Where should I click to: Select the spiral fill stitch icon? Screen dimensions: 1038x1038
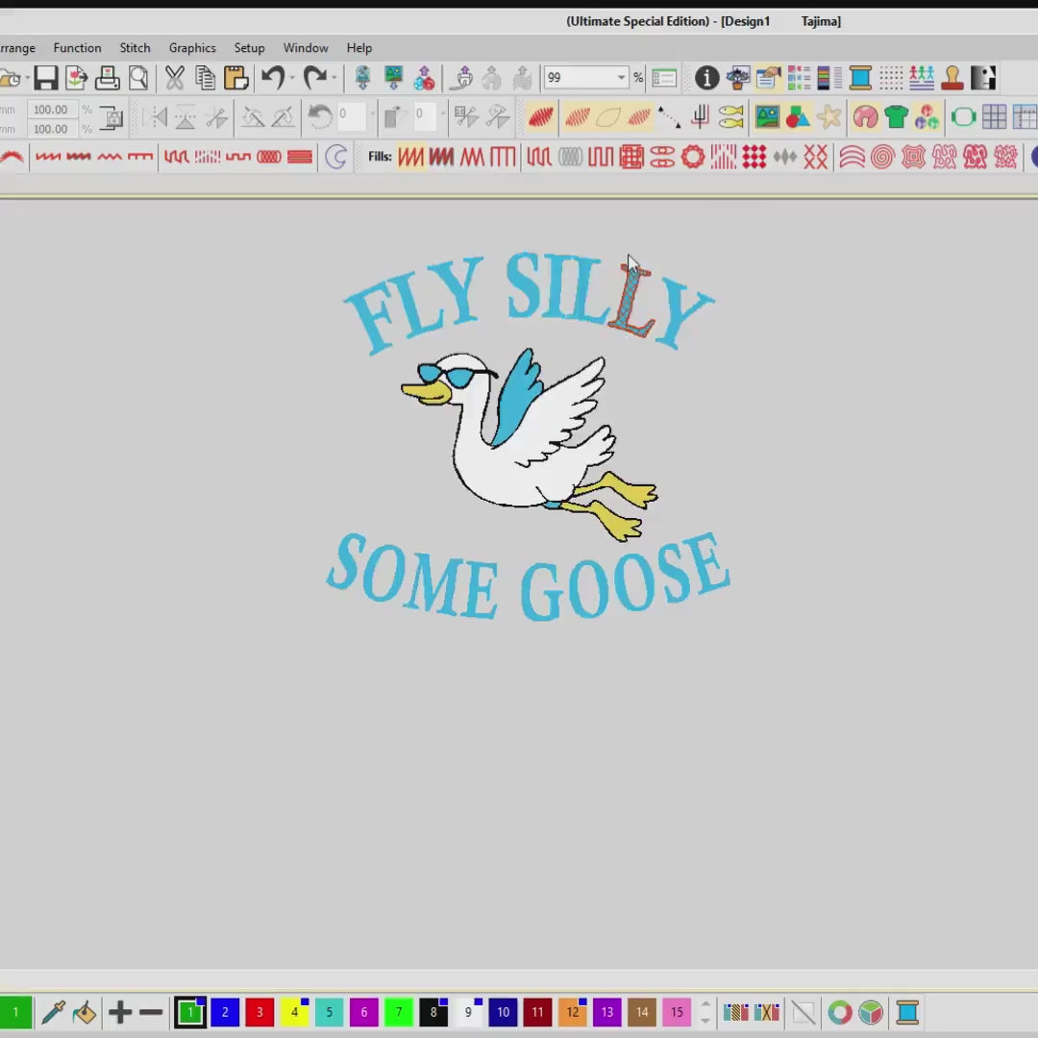tap(882, 157)
